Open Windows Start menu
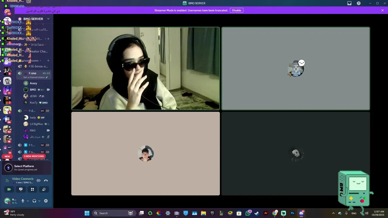Viewport: 388px width, 218px height. coord(87,213)
